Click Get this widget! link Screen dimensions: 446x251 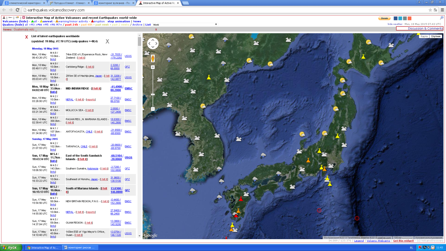[x=404, y=241]
